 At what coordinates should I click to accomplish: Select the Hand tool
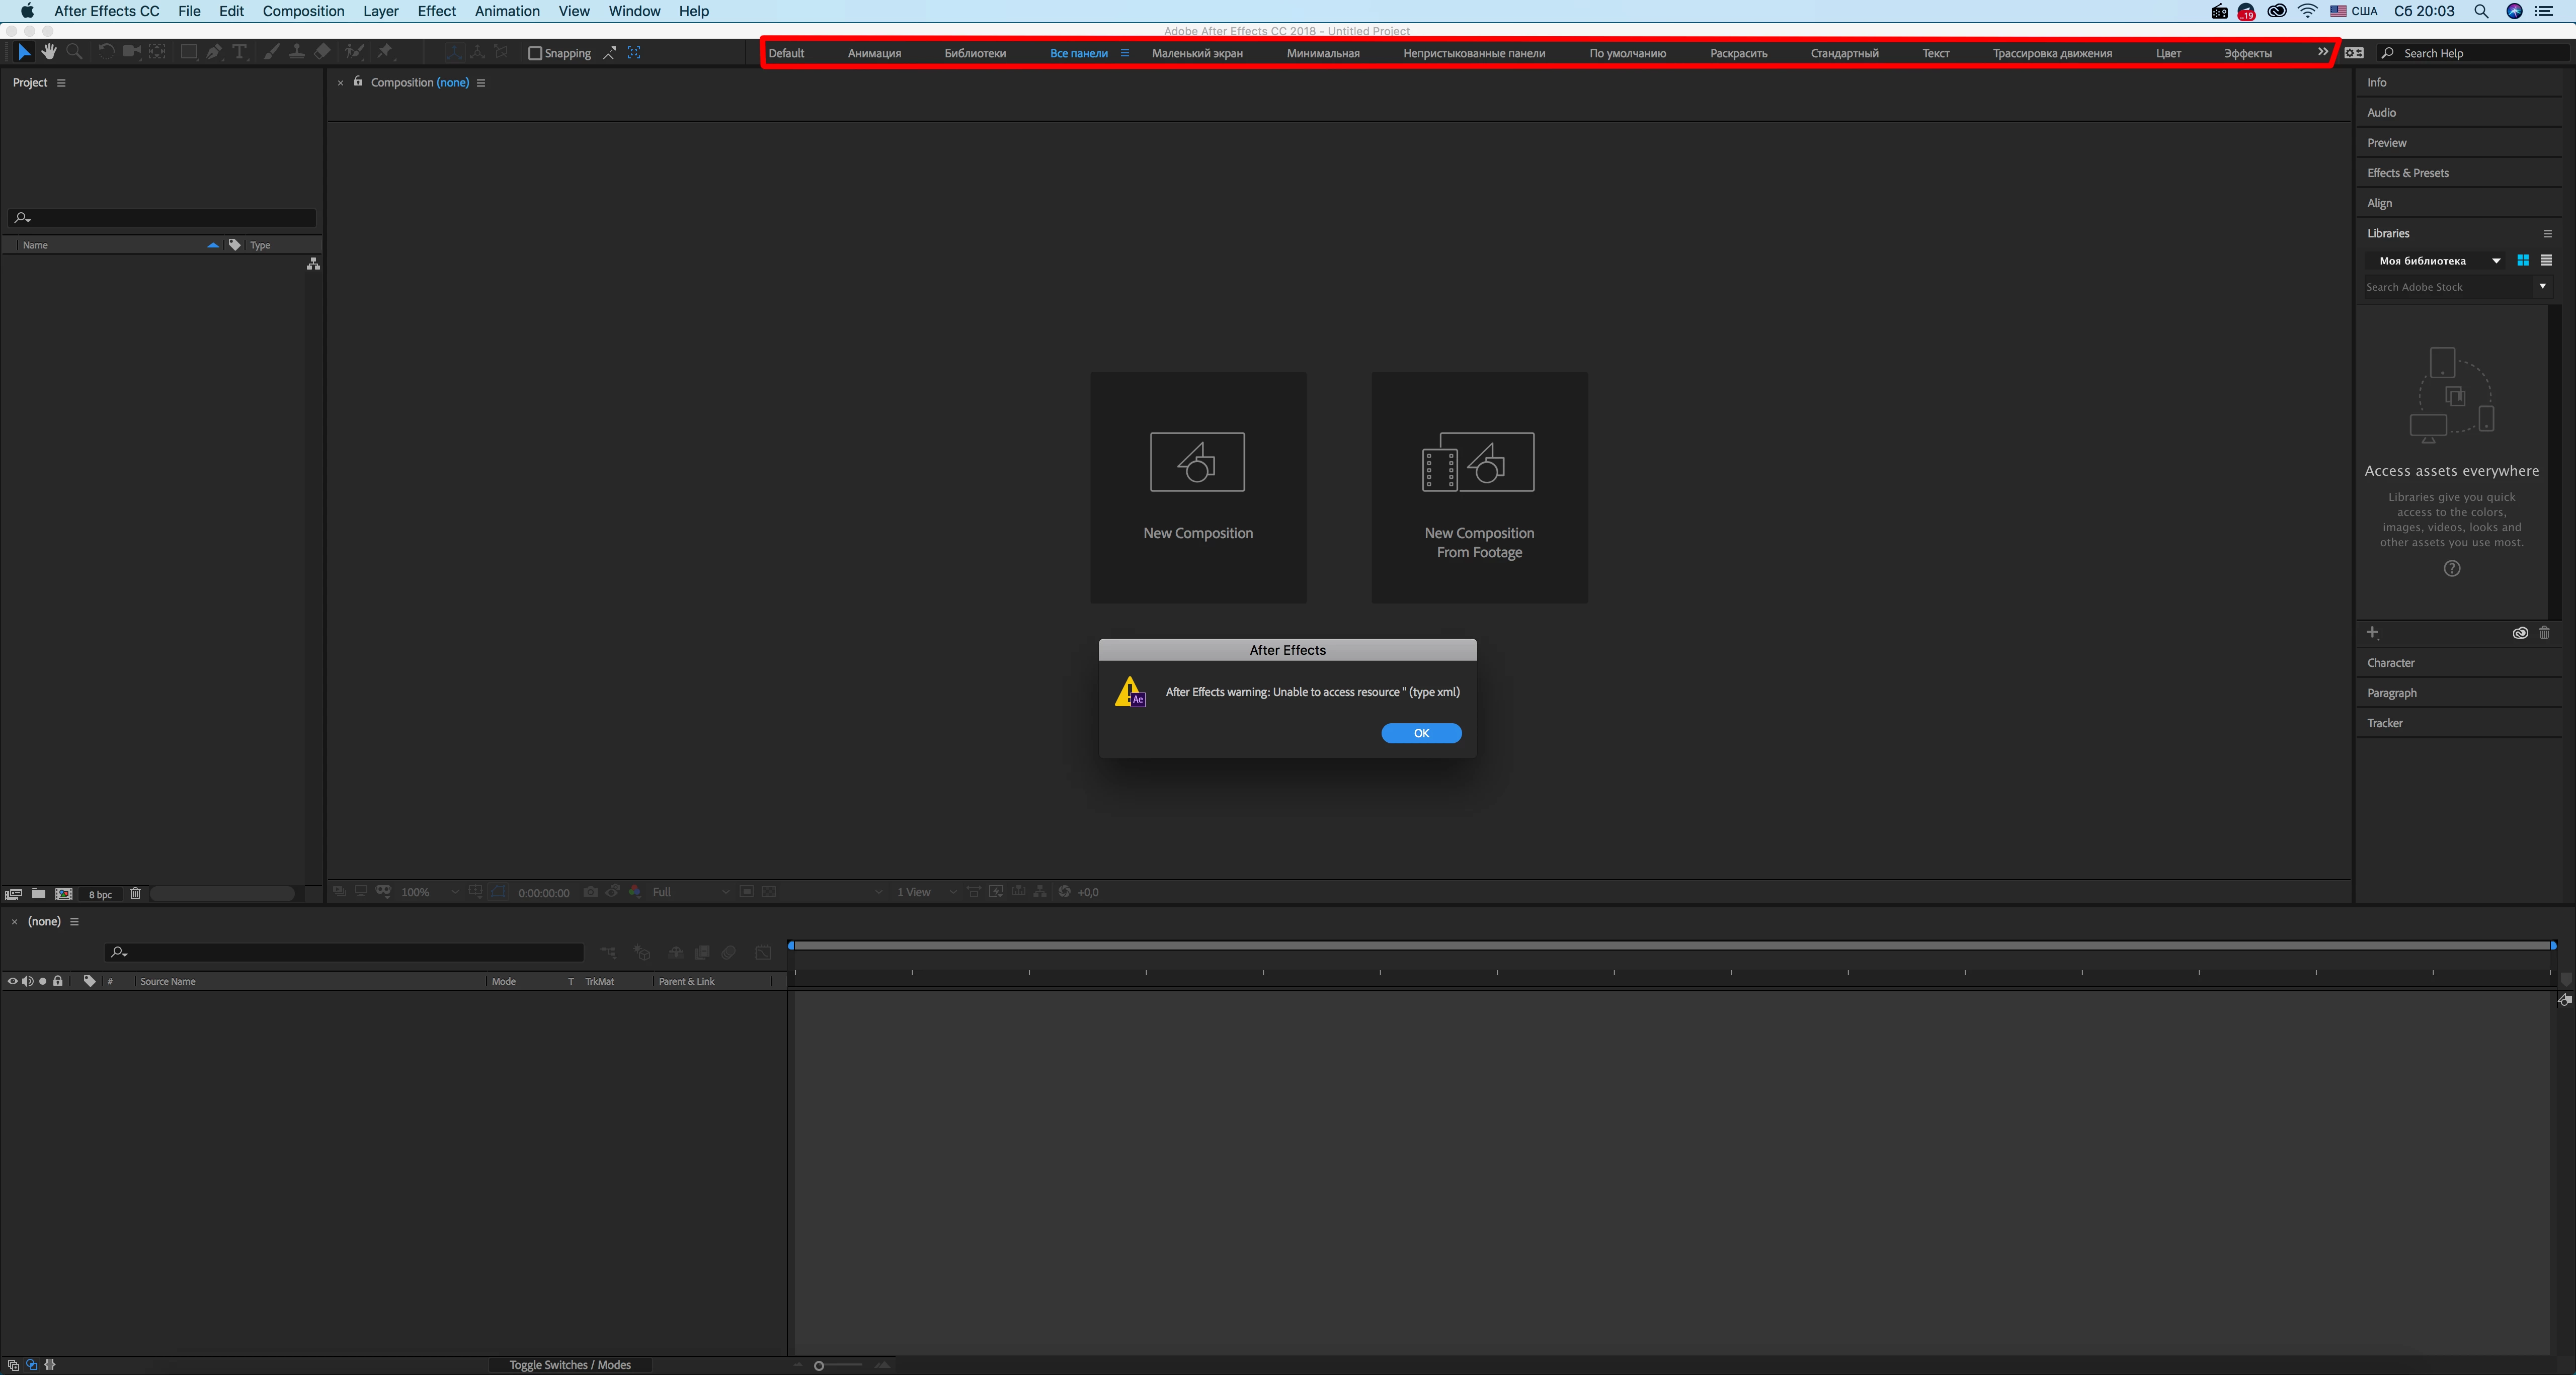tap(49, 52)
